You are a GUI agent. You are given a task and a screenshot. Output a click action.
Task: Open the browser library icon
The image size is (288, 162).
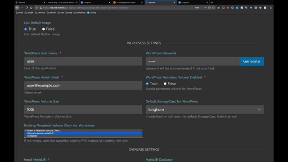pyautogui.click(x=219, y=8)
